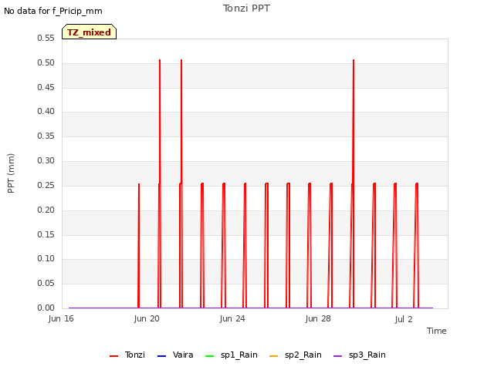The image size is (494, 370).
Task: Click the 0.15 y-axis tick label
Action: pos(46,234)
